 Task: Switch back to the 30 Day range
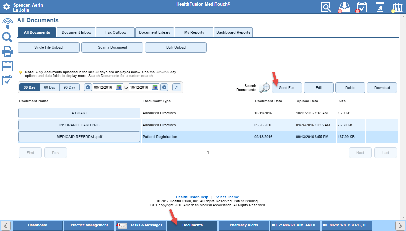29,87
